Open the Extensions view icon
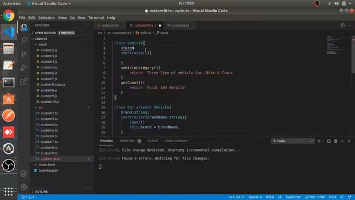The height and width of the screenshot is (200, 355). click(23, 81)
